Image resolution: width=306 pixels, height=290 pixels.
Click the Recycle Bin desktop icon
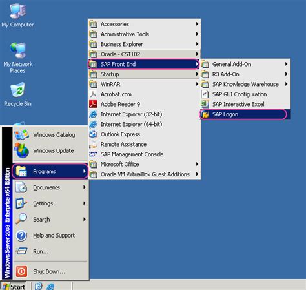coord(17,95)
